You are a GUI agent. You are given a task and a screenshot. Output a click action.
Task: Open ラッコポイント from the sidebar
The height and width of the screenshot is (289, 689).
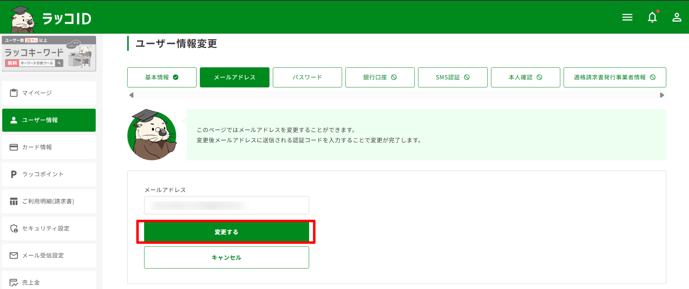coord(49,174)
